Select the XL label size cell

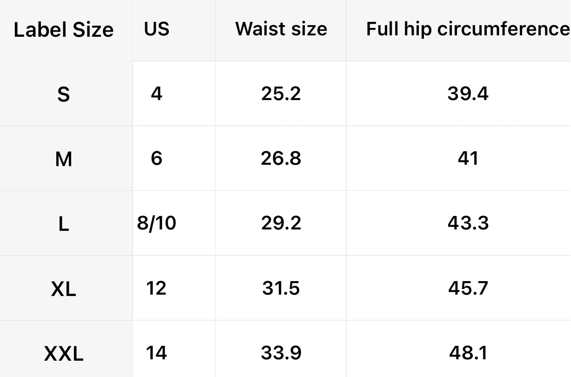pos(64,289)
